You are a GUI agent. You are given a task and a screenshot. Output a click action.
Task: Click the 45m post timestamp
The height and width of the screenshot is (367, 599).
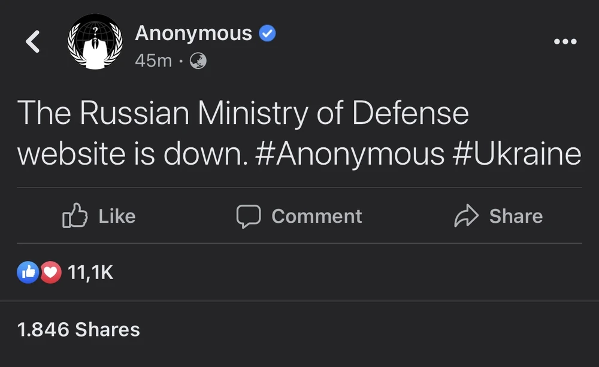coord(153,60)
